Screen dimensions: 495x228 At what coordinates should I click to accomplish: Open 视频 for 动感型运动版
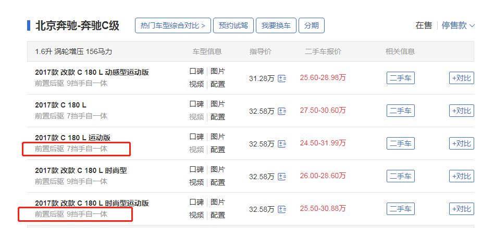click(x=196, y=84)
